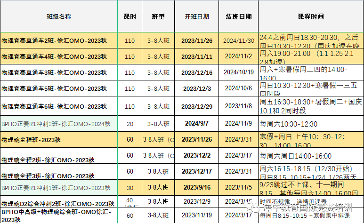Click 3-8人班 cell in 直通车4班 row
This screenshot has width=364, height=223.
point(158,56)
